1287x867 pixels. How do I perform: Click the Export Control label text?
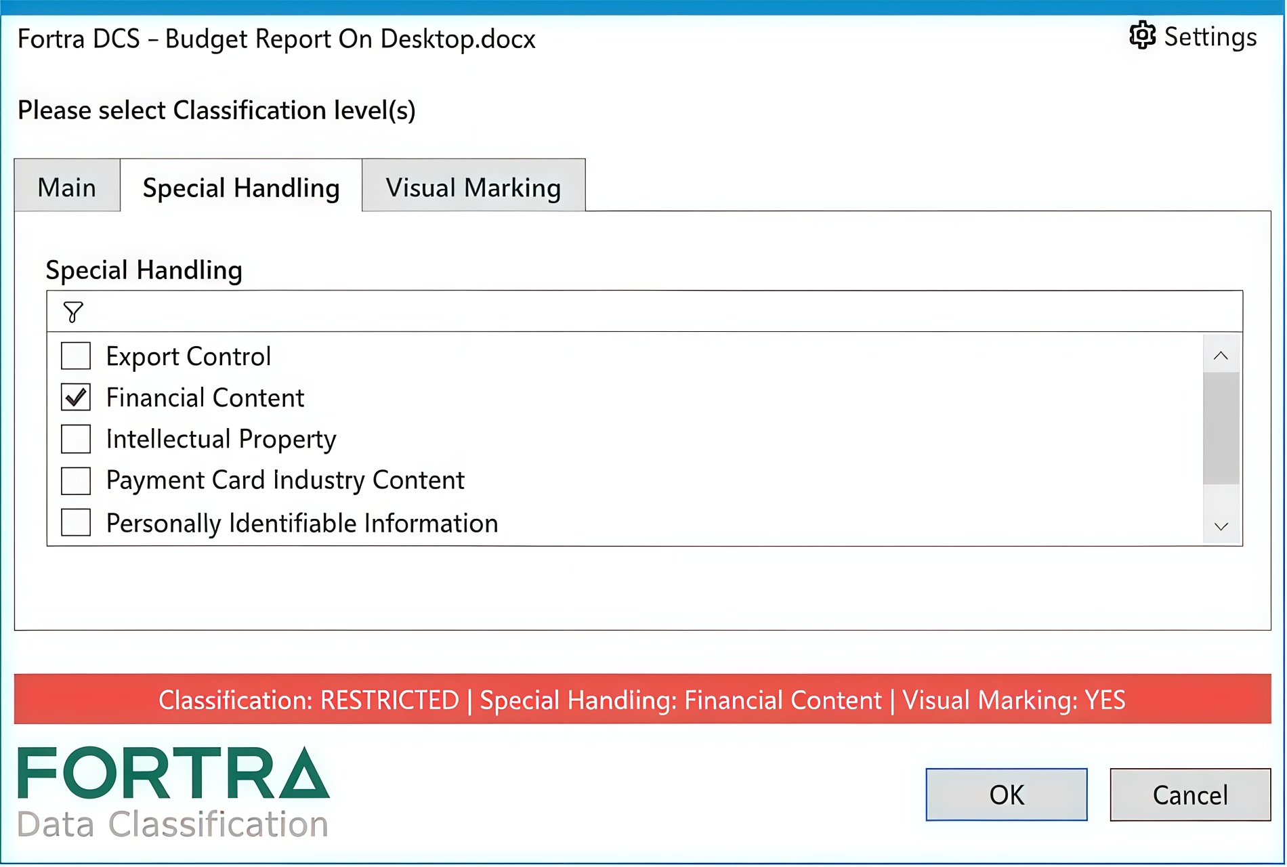pyautogui.click(x=188, y=356)
